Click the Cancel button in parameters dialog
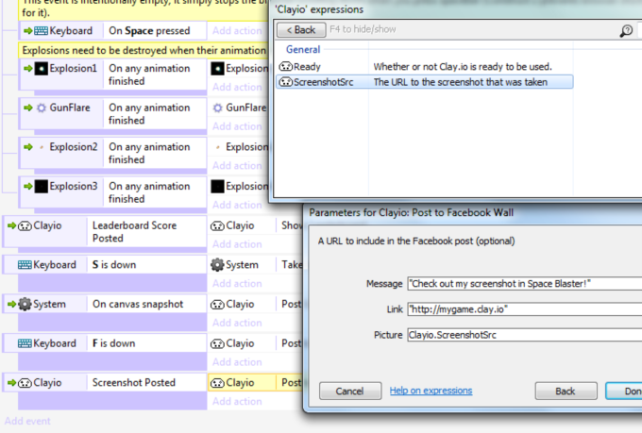This screenshot has width=642, height=433. 350,391
